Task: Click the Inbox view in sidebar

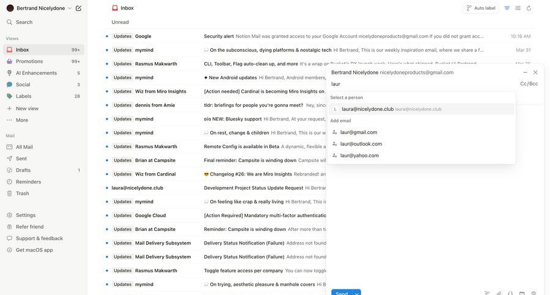Action: point(43,50)
